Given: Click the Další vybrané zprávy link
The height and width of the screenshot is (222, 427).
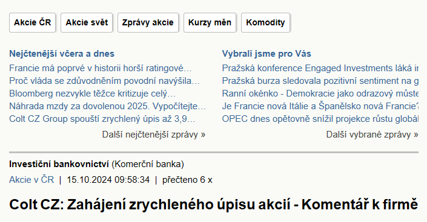Looking at the screenshot, I should tap(372, 135).
